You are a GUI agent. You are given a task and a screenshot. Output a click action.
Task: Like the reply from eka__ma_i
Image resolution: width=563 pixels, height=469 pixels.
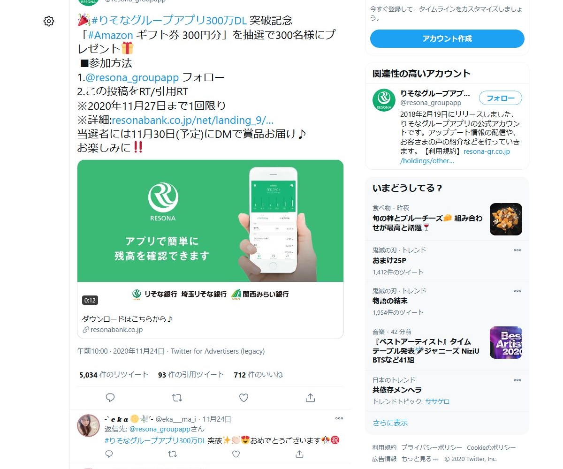[236, 454]
